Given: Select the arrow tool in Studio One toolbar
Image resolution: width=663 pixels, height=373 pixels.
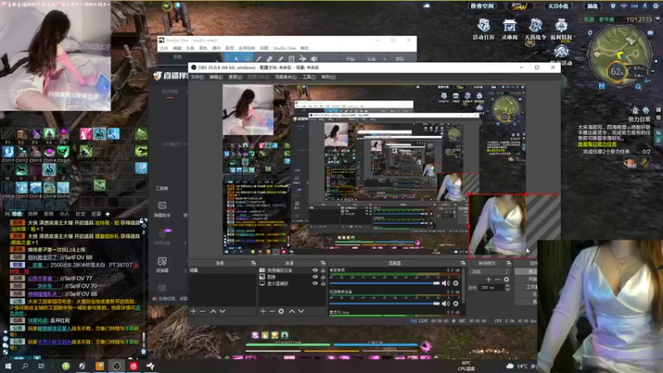Looking at the screenshot, I should [236, 59].
